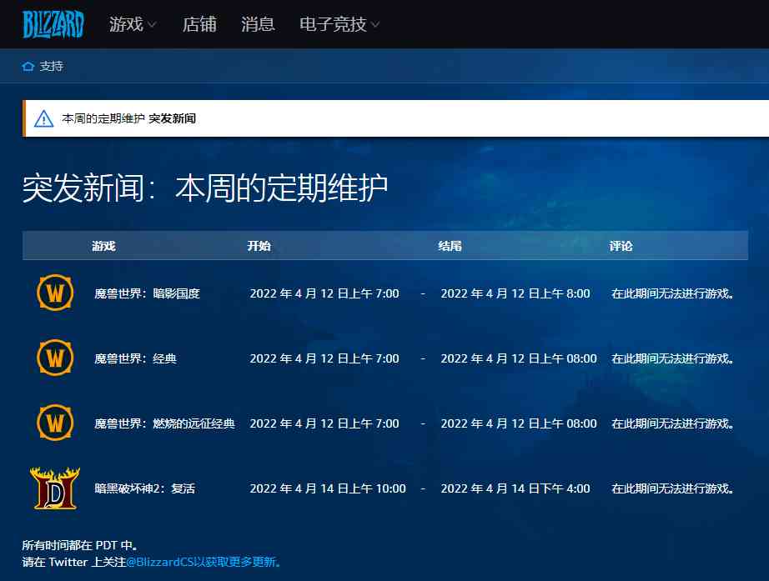The image size is (769, 581).
Task: Select the 暗黑破坏神2：复活 game name
Action: pyautogui.click(x=144, y=488)
